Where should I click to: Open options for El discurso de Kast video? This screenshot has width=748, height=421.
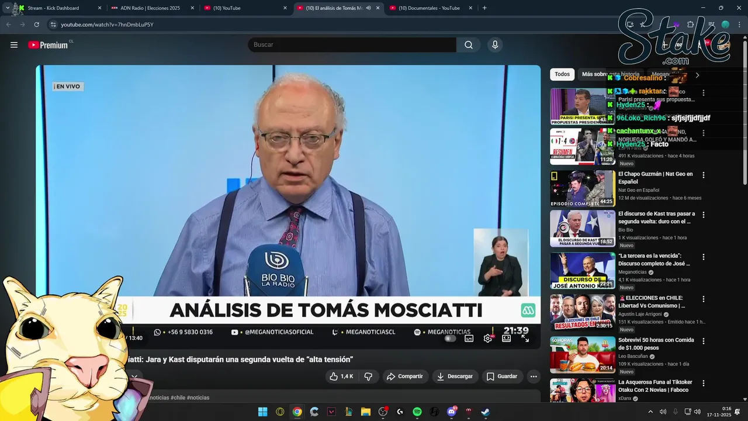704,215
